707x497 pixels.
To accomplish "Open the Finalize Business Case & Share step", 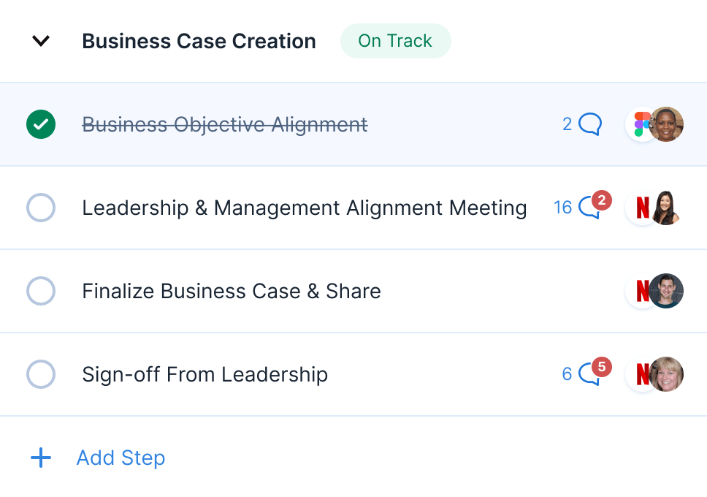I will 231,291.
